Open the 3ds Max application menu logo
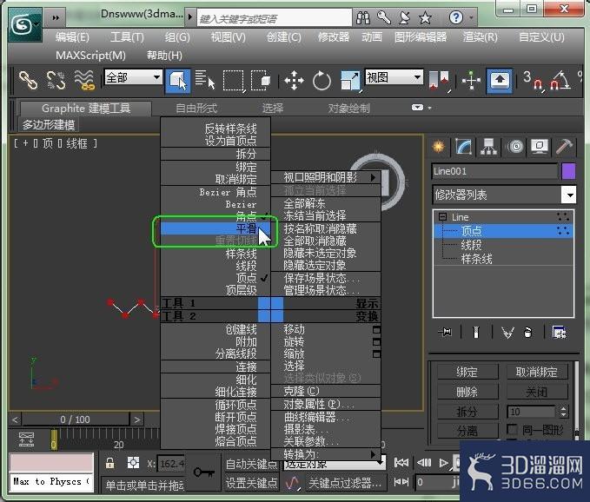Viewport: 590px width, 502px height. 25,25
